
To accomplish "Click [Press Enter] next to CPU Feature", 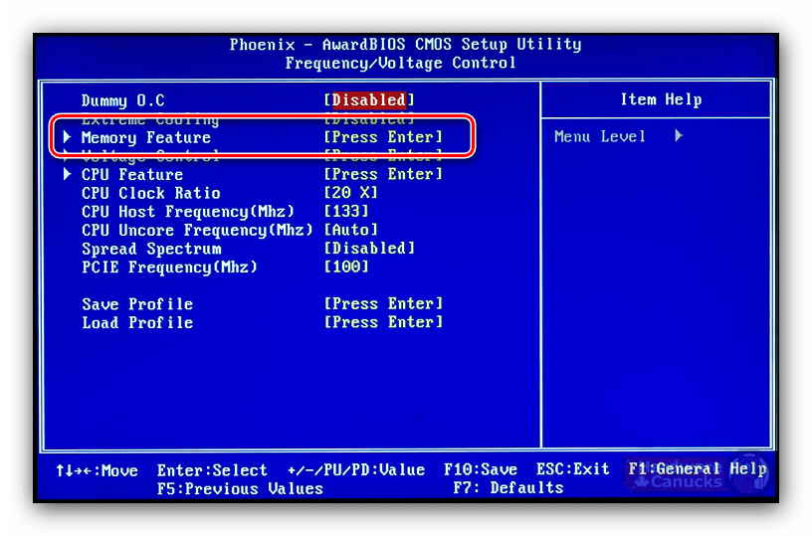I will [383, 174].
